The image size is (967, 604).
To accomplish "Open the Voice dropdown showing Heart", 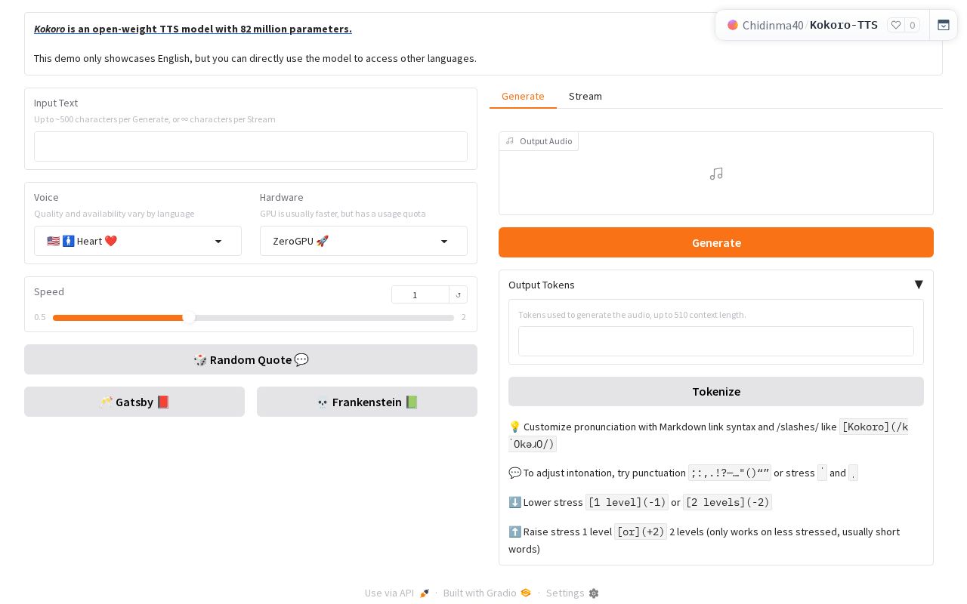I will 137,241.
